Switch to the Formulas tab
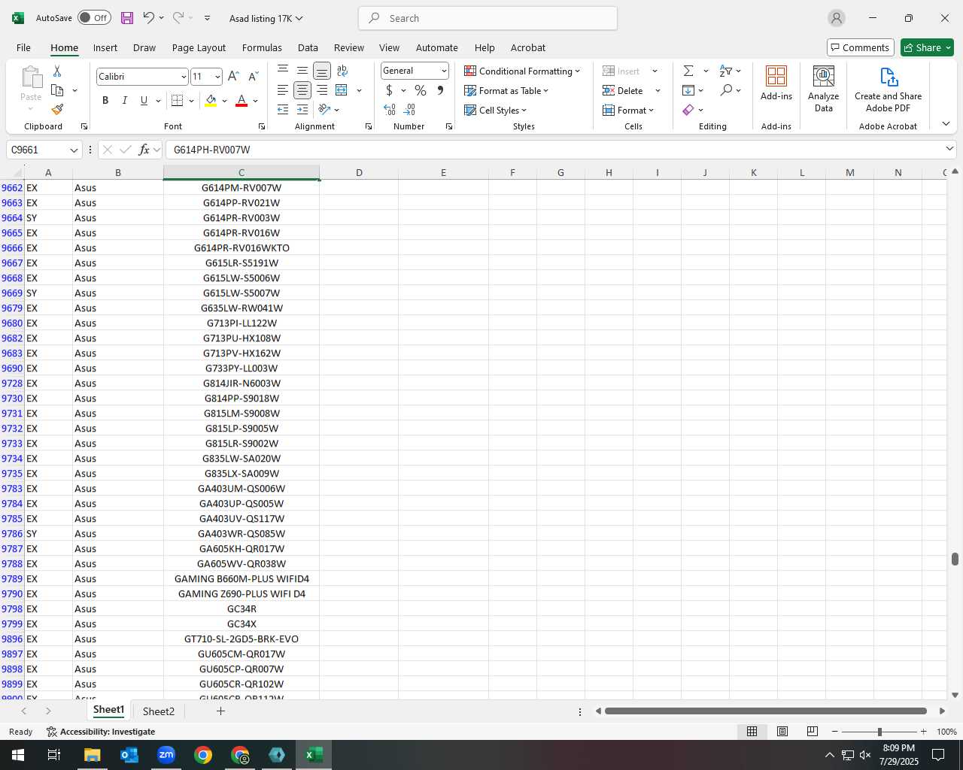 coord(262,47)
